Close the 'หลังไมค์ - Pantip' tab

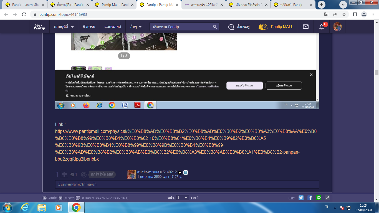point(311,5)
